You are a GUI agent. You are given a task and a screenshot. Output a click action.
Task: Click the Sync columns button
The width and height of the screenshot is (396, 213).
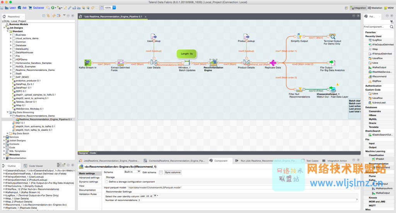tap(173, 172)
